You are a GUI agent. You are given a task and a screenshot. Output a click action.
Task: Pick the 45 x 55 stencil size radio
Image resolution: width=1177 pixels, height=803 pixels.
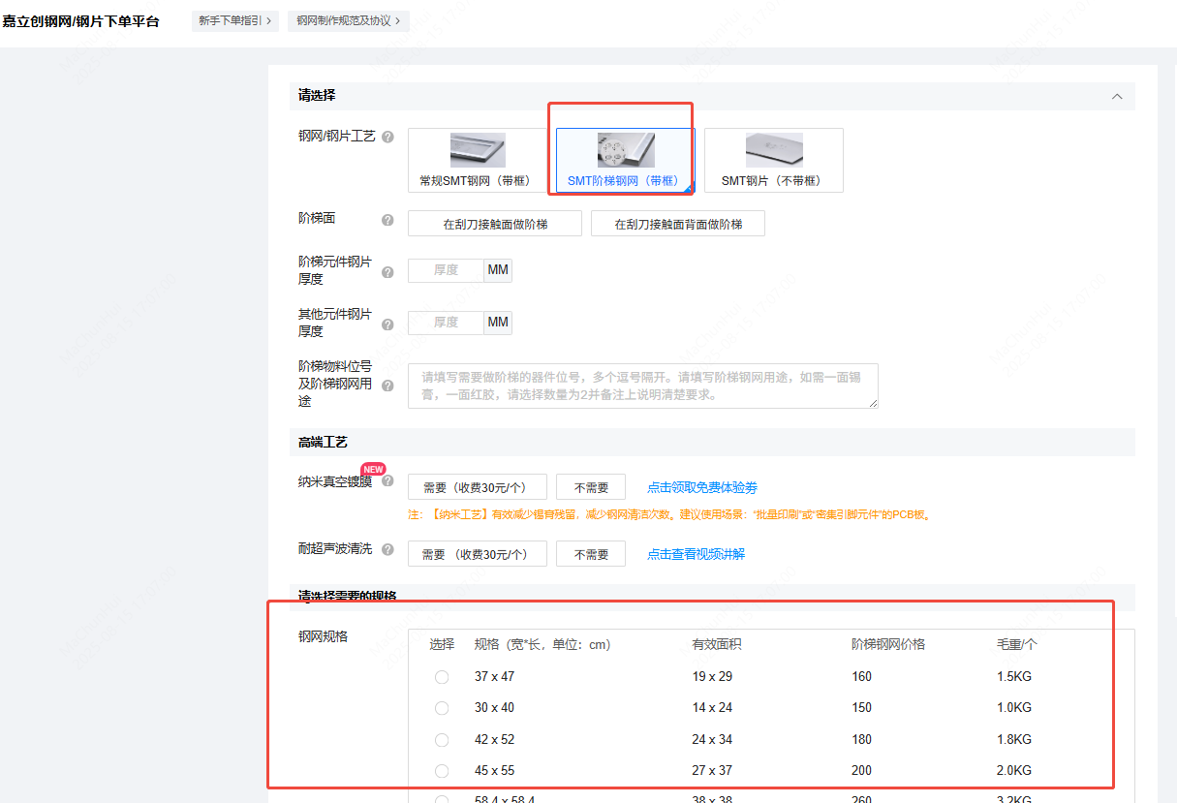point(442,771)
